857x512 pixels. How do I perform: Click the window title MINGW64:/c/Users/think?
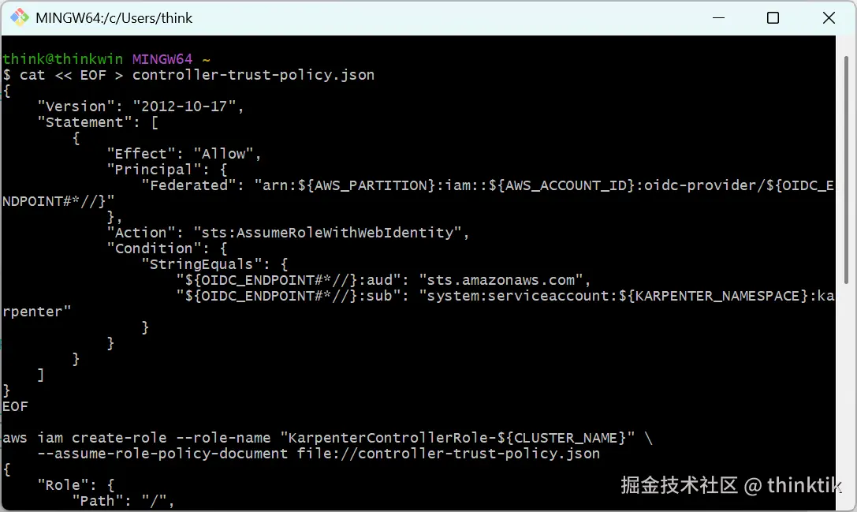click(x=114, y=18)
